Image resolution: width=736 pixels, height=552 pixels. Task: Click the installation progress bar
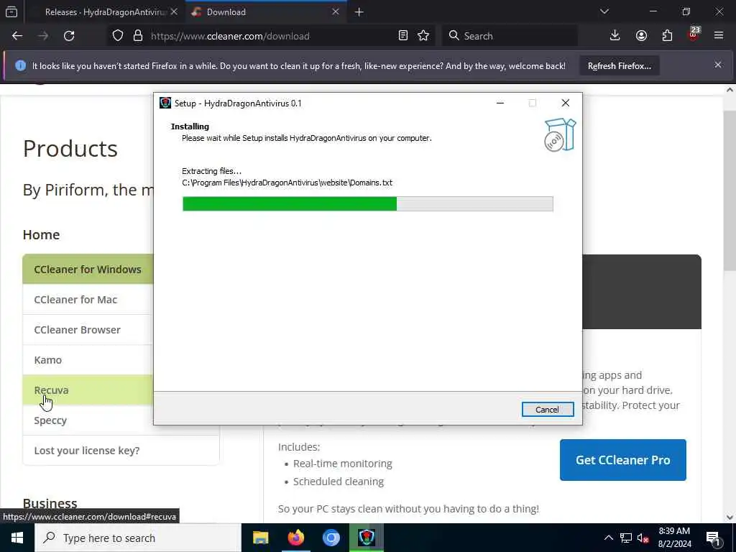[367, 203]
